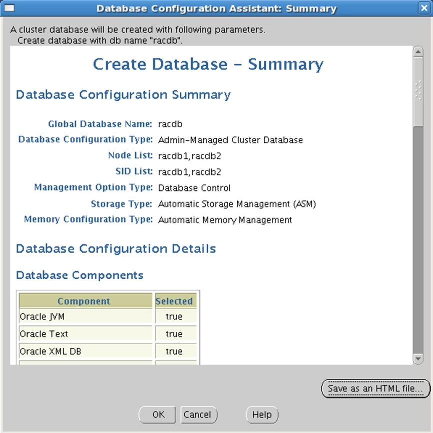Click the Database Control value
The image size is (433, 433).
tap(194, 188)
